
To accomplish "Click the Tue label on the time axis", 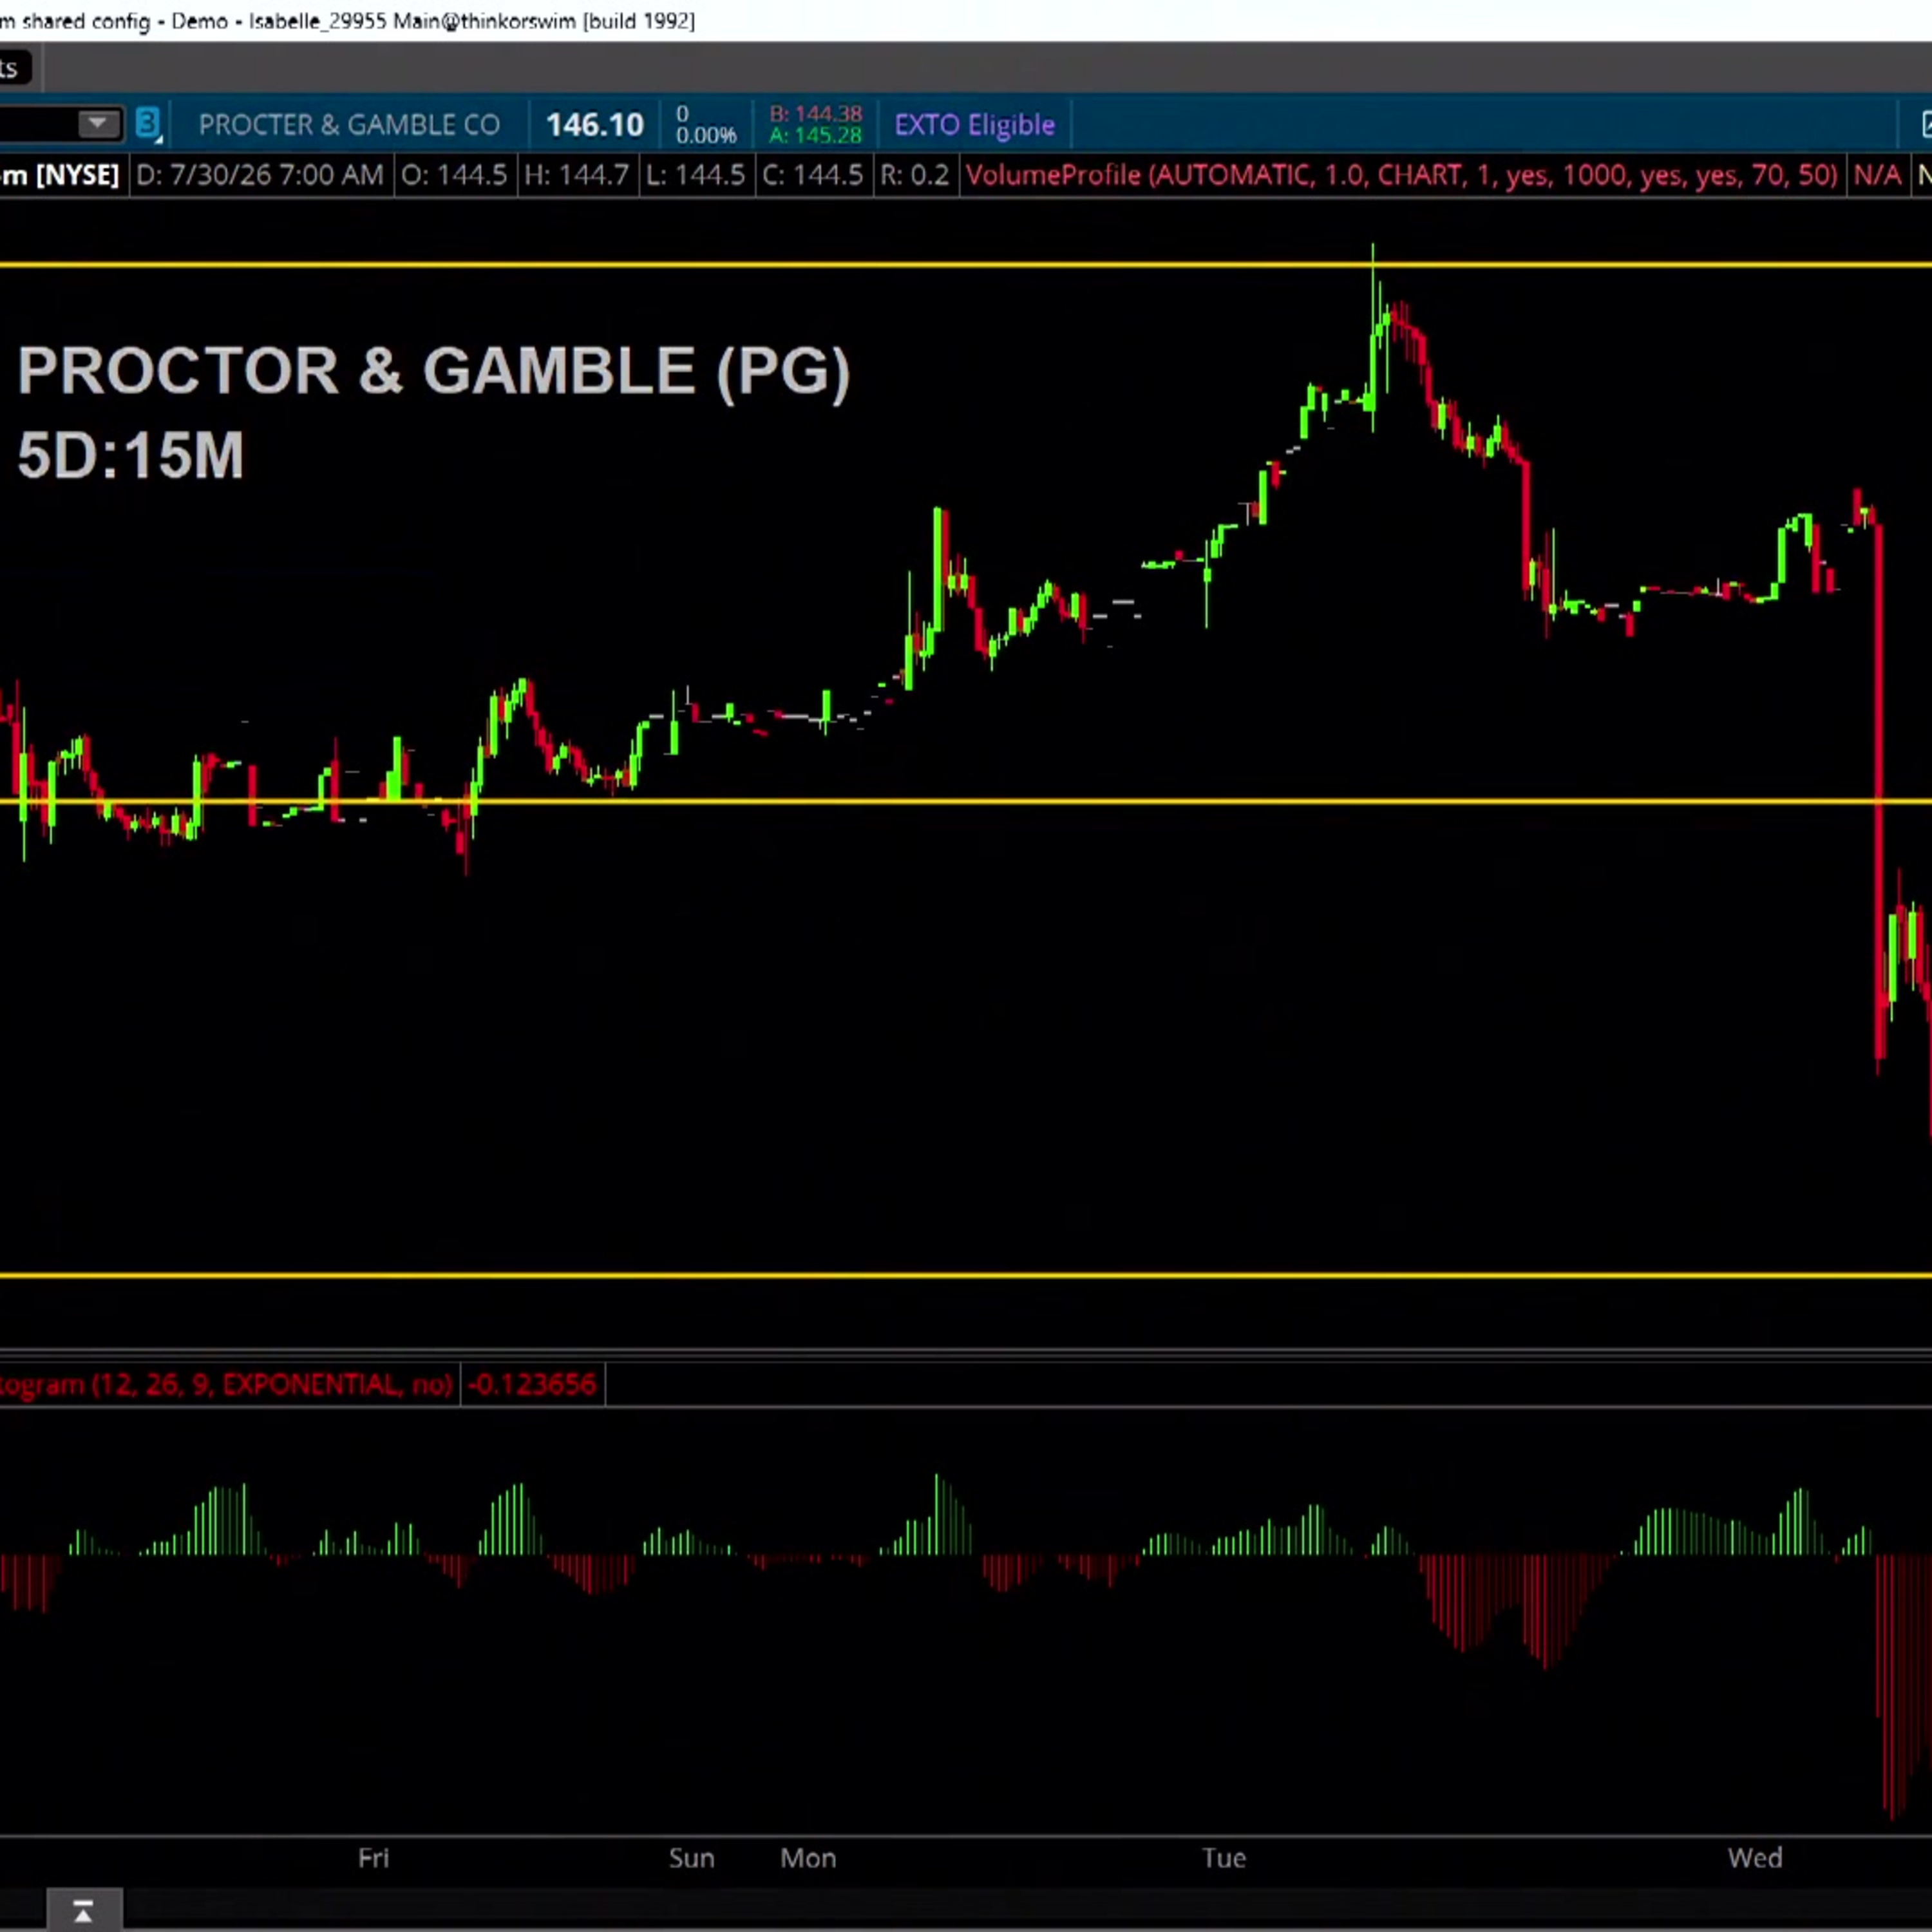I will click(x=1224, y=1858).
